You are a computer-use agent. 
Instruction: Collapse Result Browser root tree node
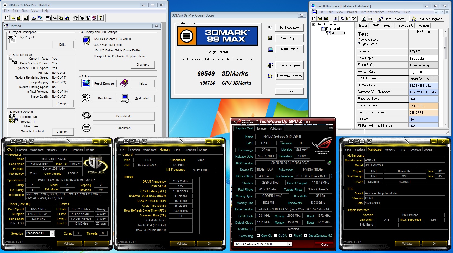314,24
